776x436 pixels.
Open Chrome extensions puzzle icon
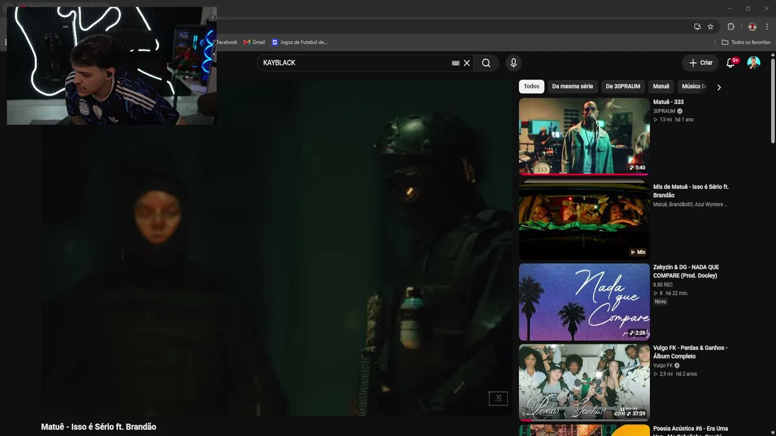(x=731, y=27)
